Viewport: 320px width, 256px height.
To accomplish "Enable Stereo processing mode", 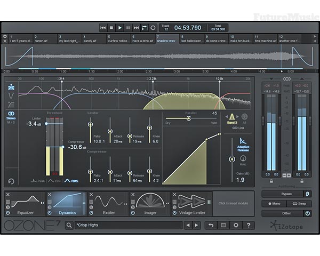I will pos(11,115).
